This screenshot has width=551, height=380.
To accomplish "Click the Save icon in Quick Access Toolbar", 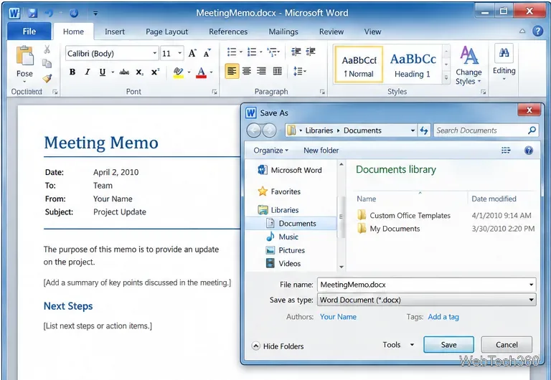I will coord(33,14).
